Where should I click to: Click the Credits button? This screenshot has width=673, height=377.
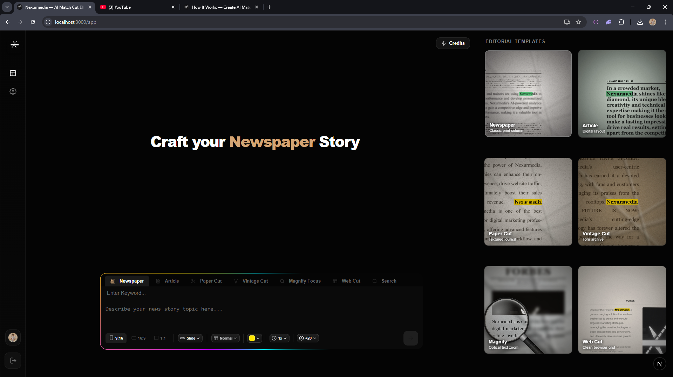[453, 43]
